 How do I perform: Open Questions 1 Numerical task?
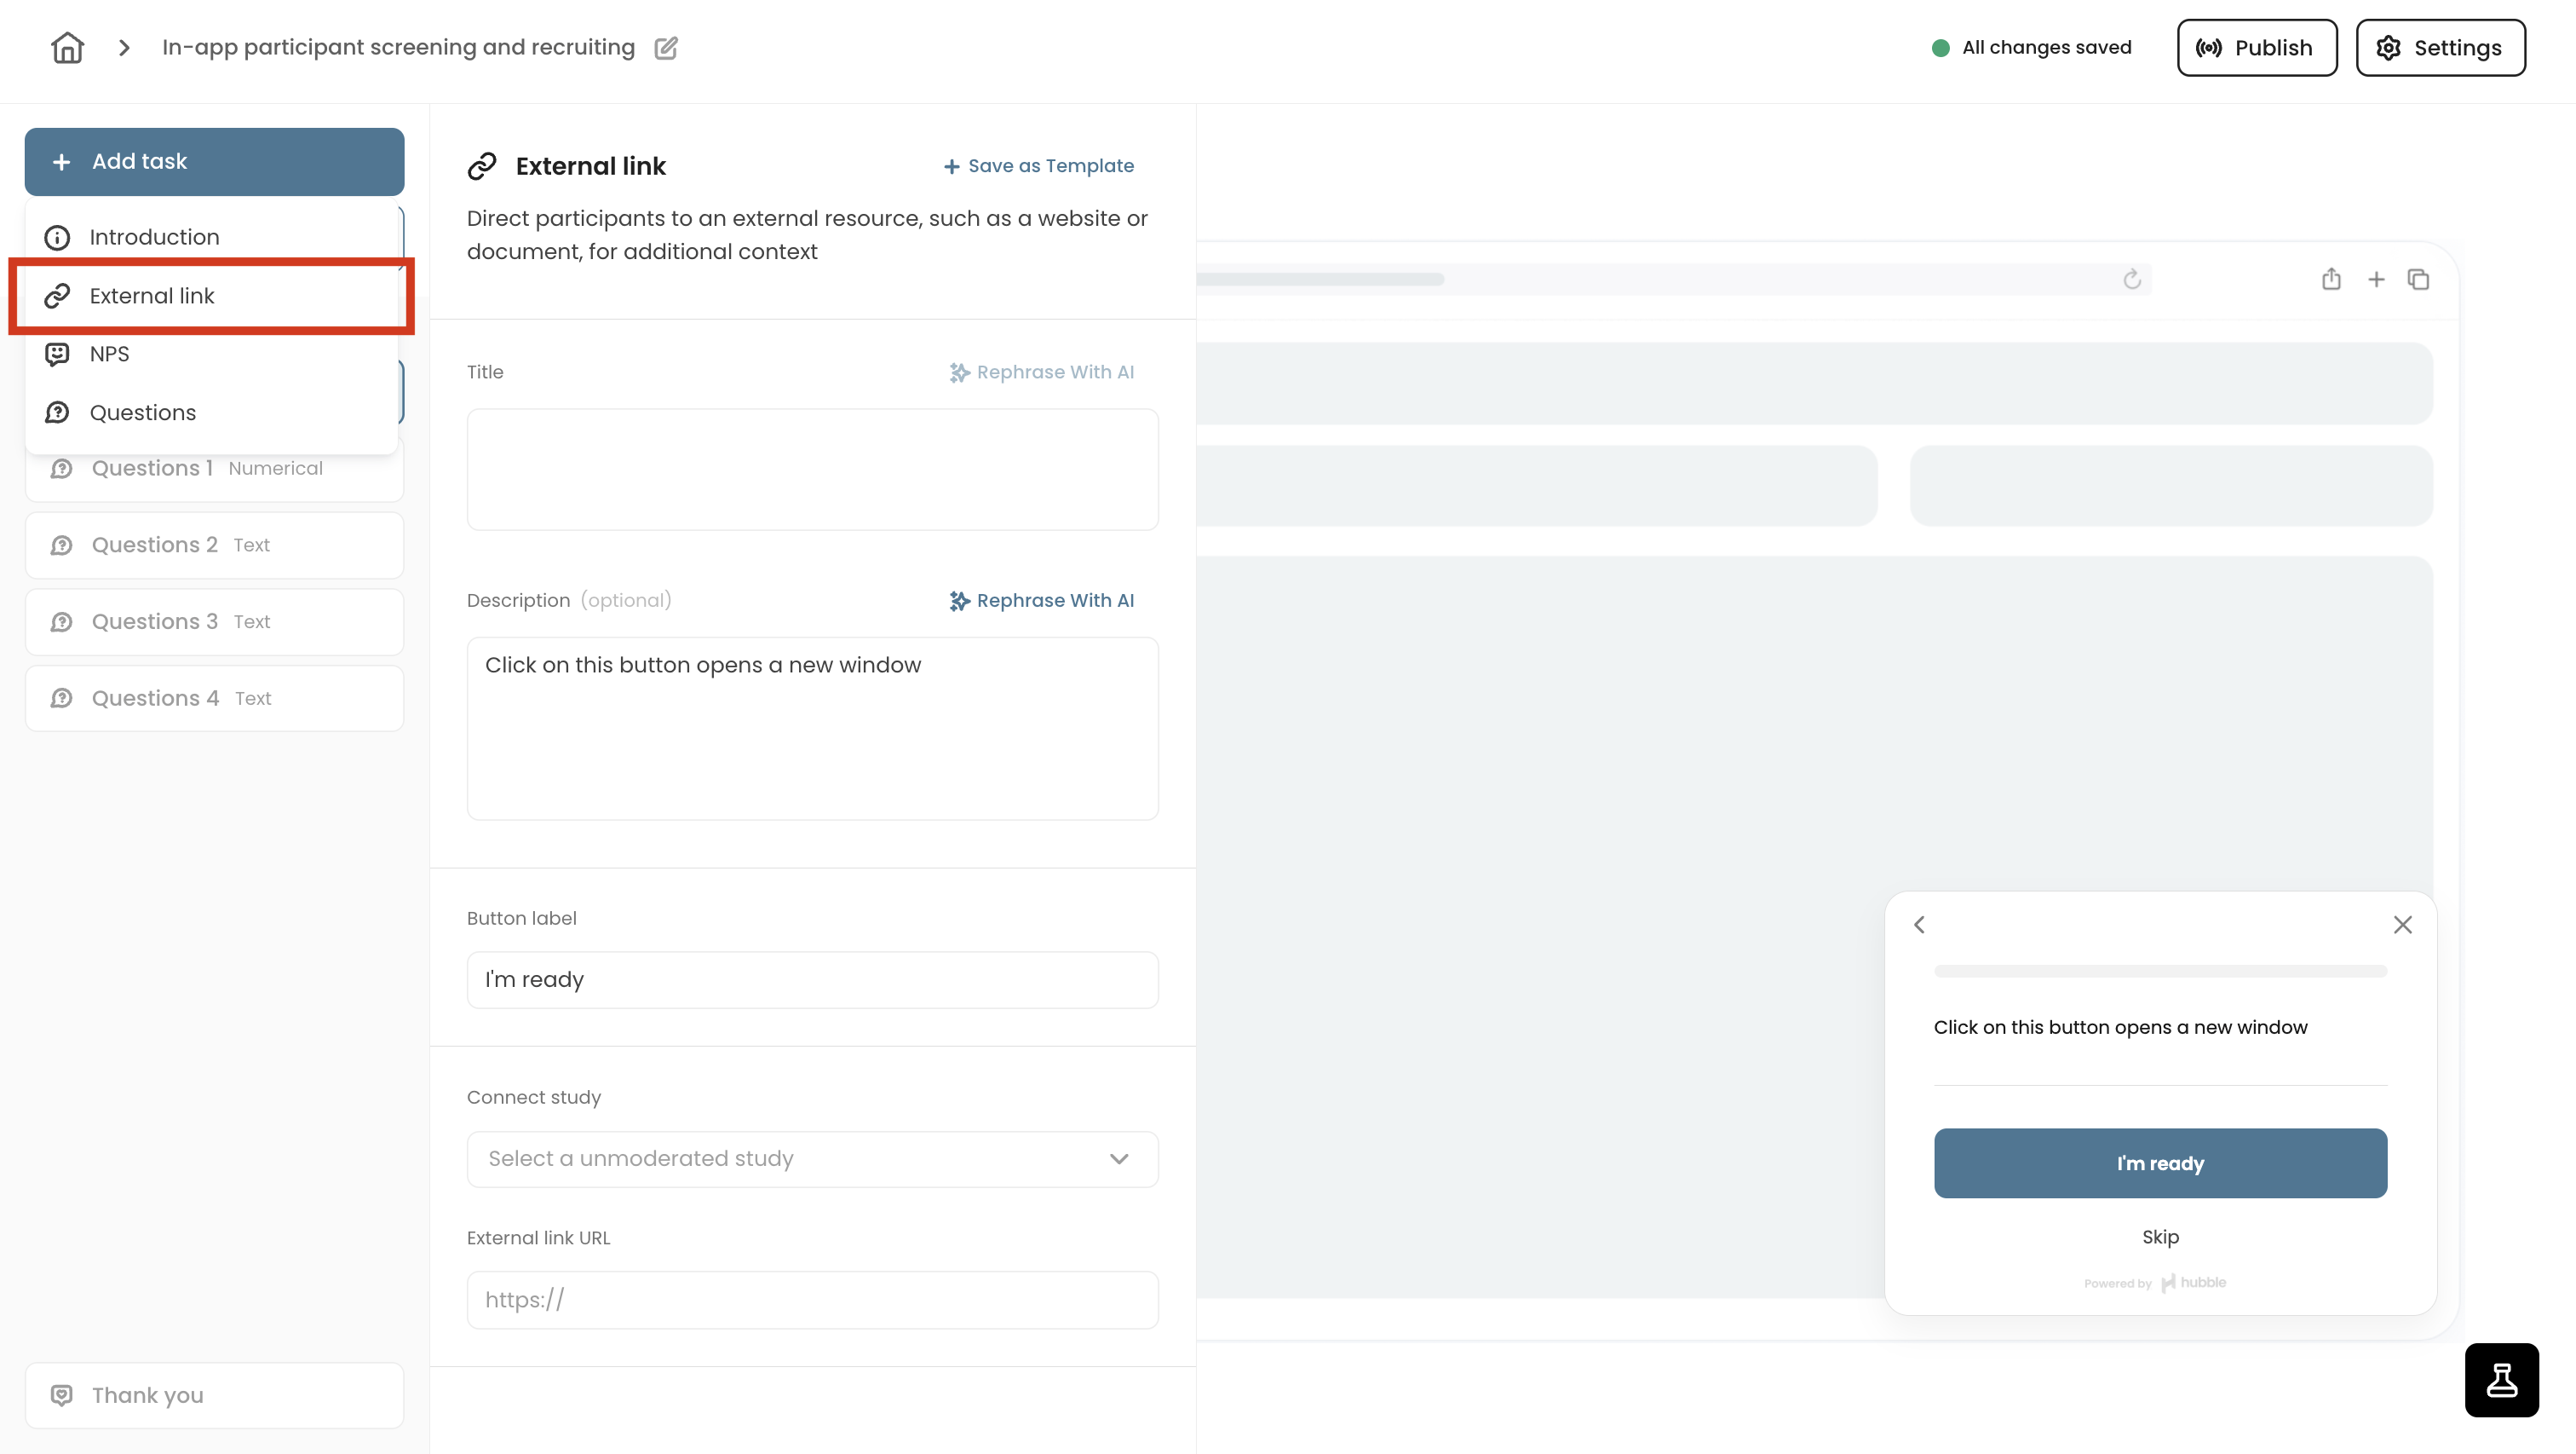[x=214, y=468]
